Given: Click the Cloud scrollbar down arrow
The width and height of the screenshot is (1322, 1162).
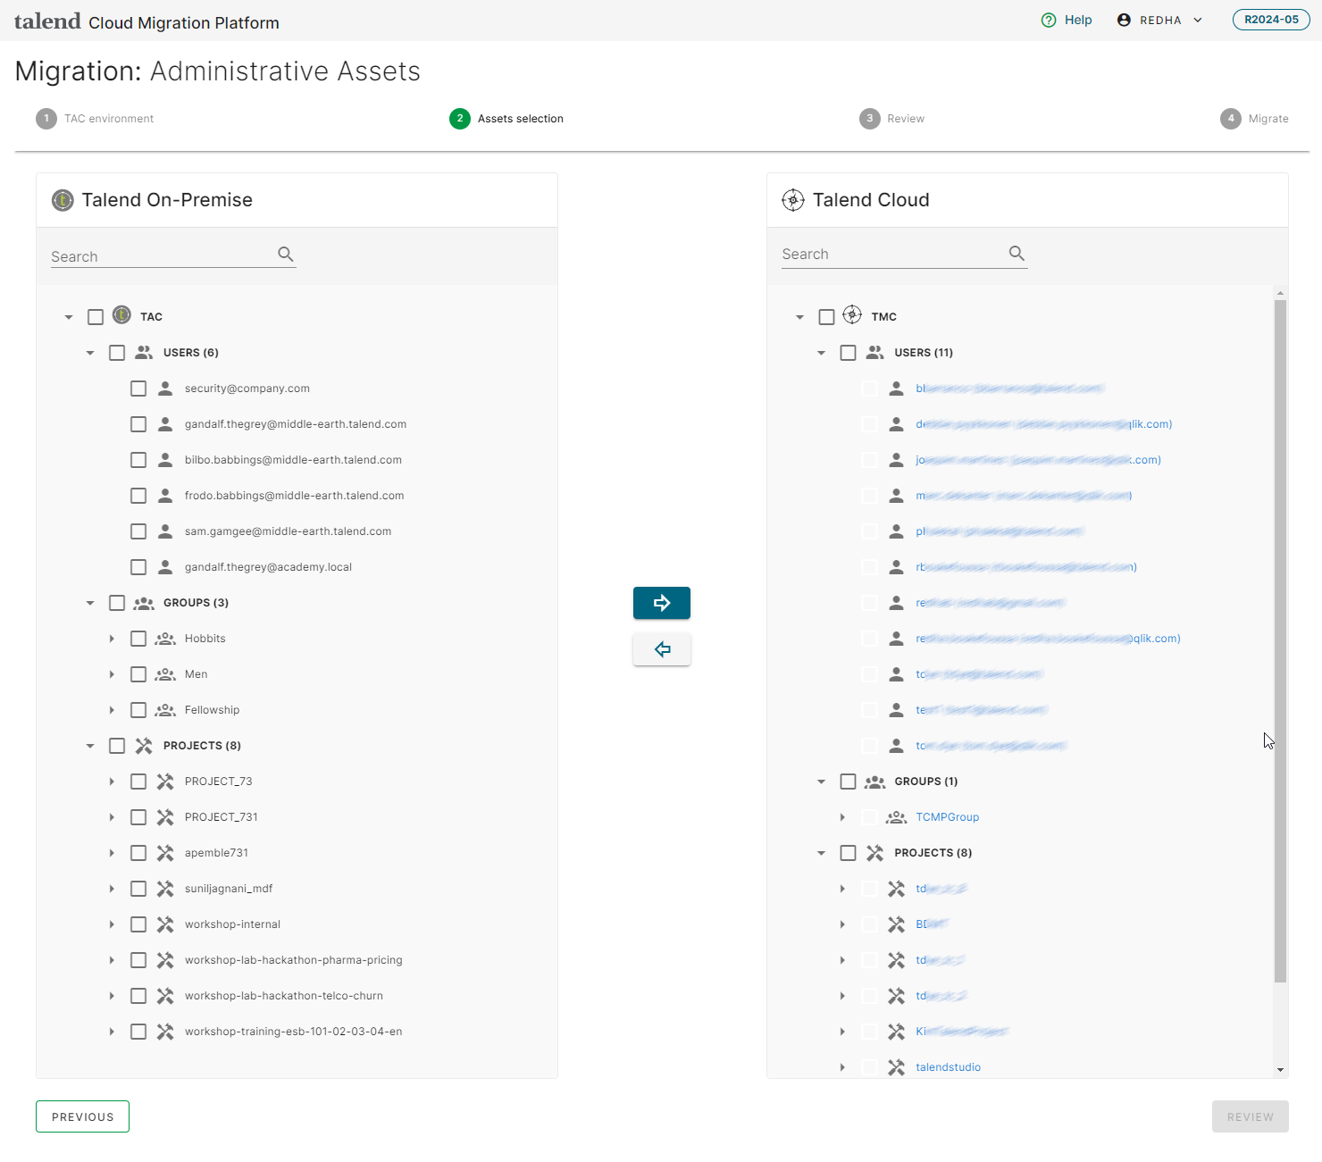Looking at the screenshot, I should click(1280, 1069).
